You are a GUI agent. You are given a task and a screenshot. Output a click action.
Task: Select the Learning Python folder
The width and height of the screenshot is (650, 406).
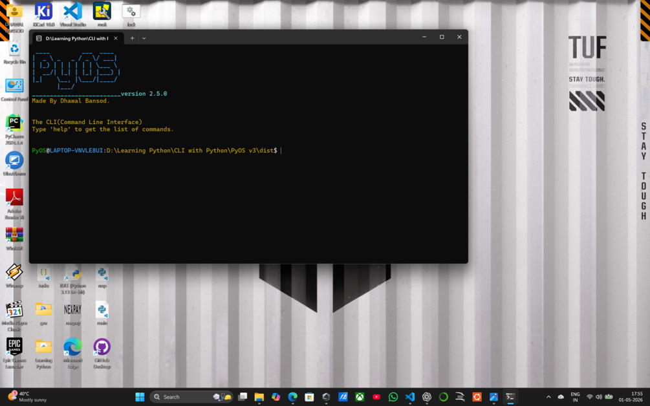[43, 354]
